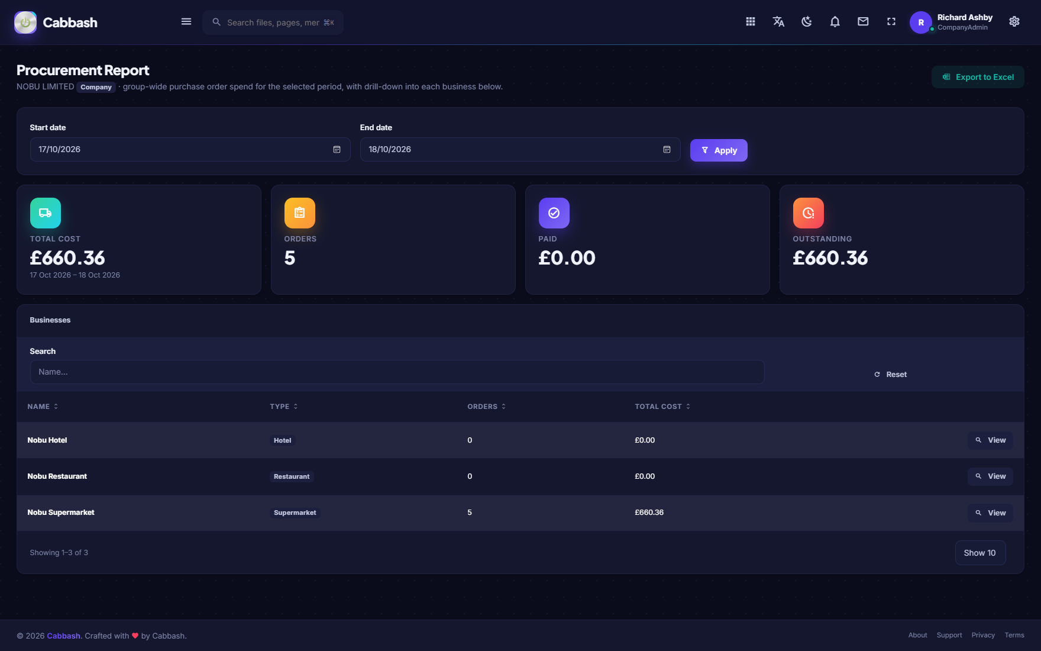Screen dimensions: 1041x651
Task: View Nobu Supermarket details
Action: [x=990, y=513]
